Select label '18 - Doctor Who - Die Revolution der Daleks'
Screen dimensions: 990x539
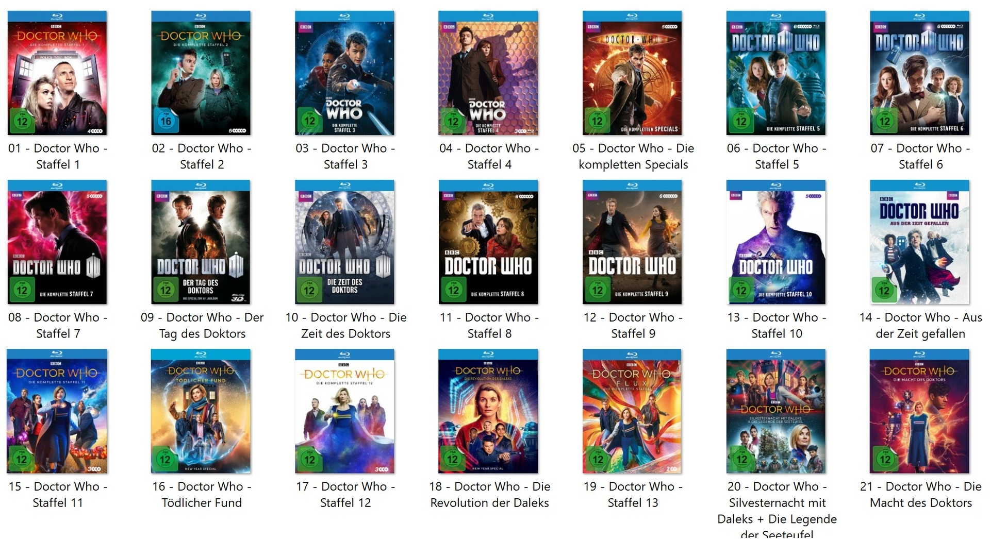click(x=490, y=494)
